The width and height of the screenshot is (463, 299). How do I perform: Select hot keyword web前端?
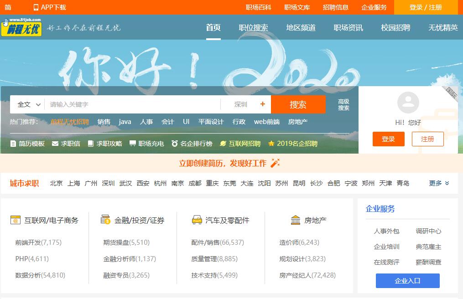click(x=267, y=122)
